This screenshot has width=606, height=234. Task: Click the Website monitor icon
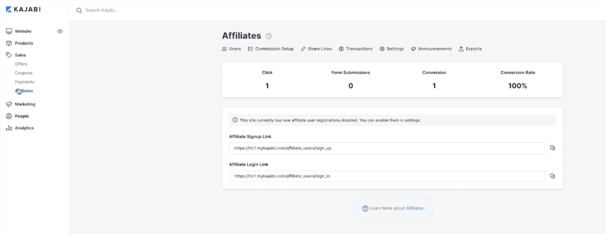point(9,31)
